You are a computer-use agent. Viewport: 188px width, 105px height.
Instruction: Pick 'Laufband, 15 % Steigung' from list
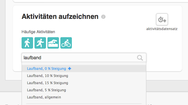47,83
